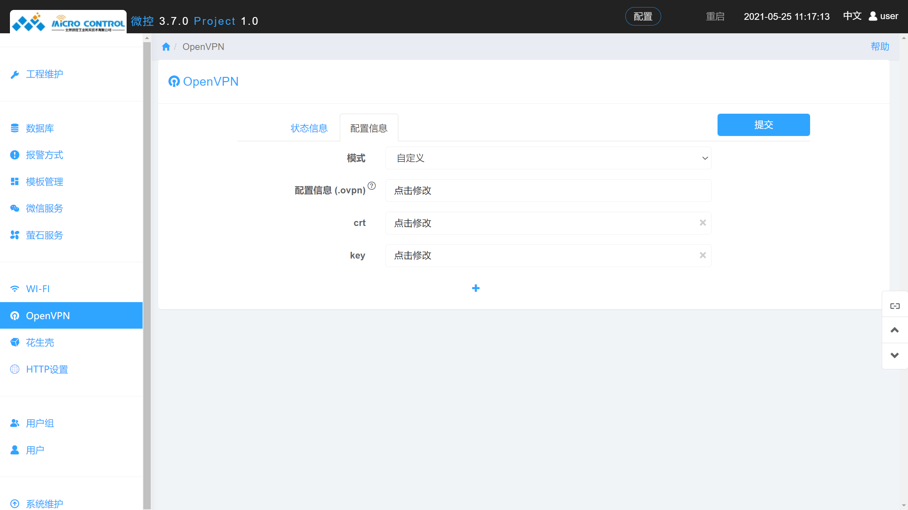Open the 模式 dropdown showing 自定义
This screenshot has width=908, height=510.
(548, 158)
